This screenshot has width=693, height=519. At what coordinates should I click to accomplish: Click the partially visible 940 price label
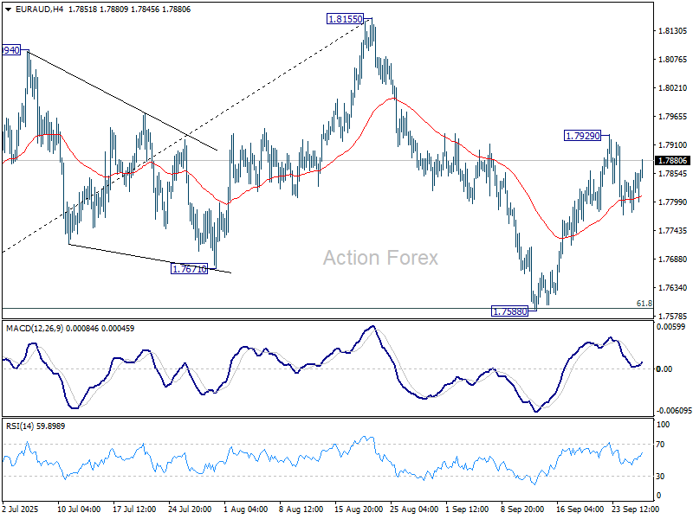click(11, 50)
